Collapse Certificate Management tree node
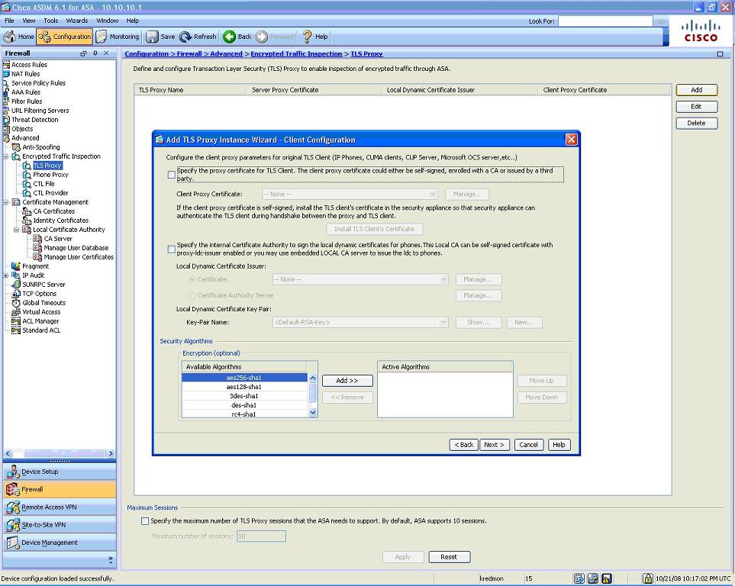Screen dimensions: 735x586 click(6, 202)
